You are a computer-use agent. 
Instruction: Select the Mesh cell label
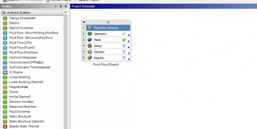point(97,40)
